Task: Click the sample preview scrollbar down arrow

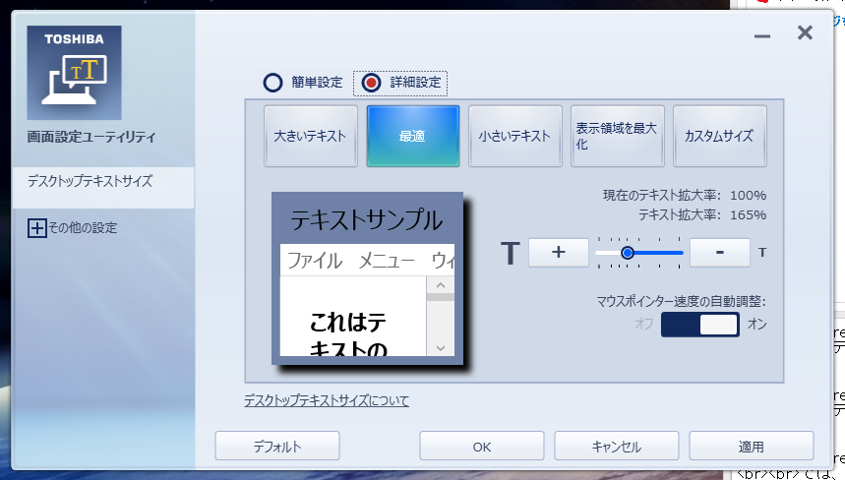Action: pos(441,347)
